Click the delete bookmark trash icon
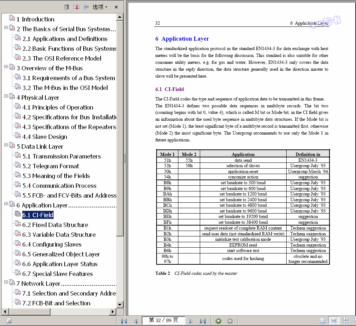 coord(66,7)
